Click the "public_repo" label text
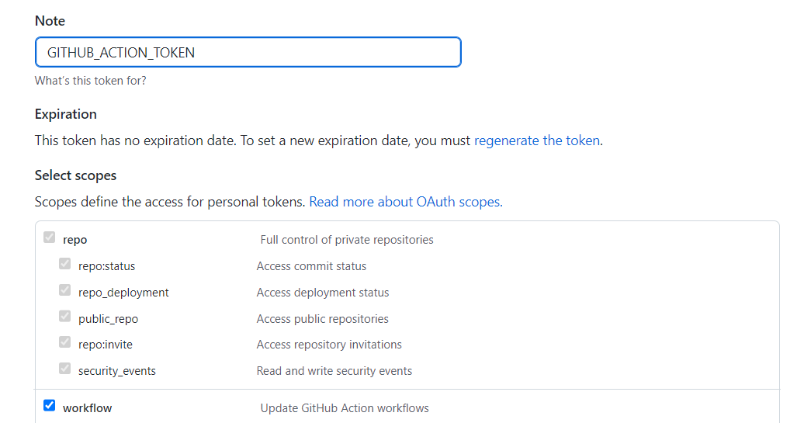 pos(108,319)
